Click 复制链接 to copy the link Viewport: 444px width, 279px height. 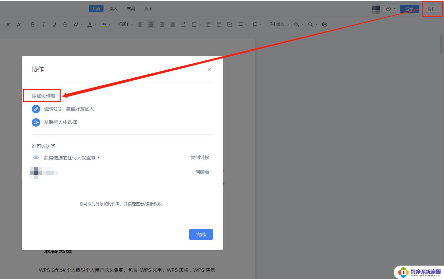(200, 157)
